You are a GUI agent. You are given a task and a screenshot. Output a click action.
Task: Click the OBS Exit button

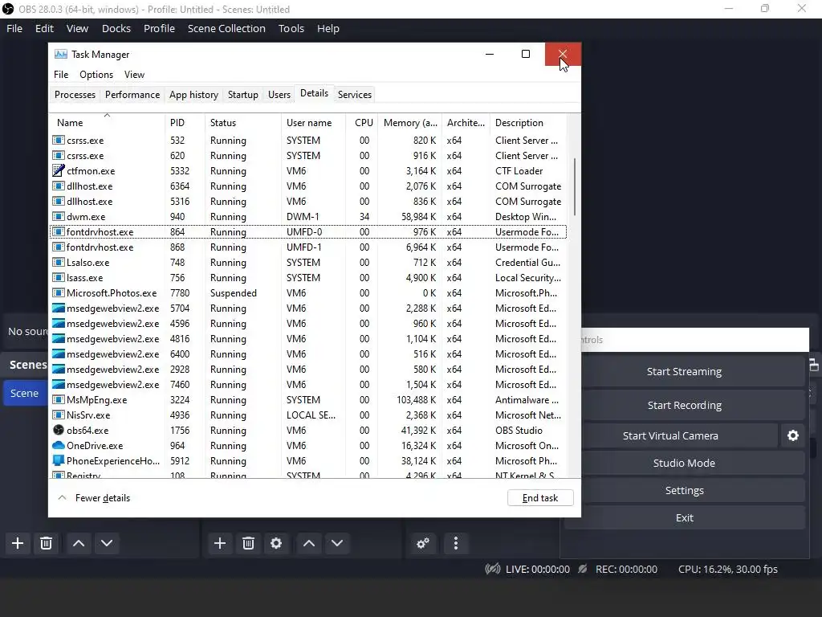coord(684,517)
